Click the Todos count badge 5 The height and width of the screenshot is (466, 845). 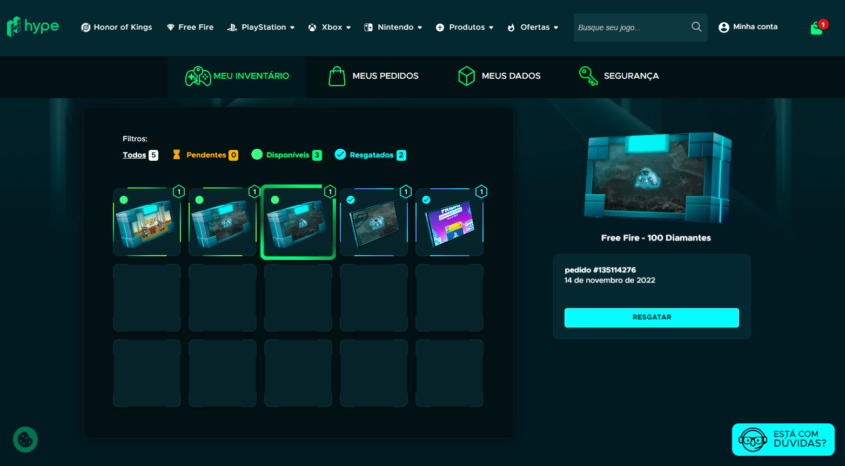[x=153, y=155]
